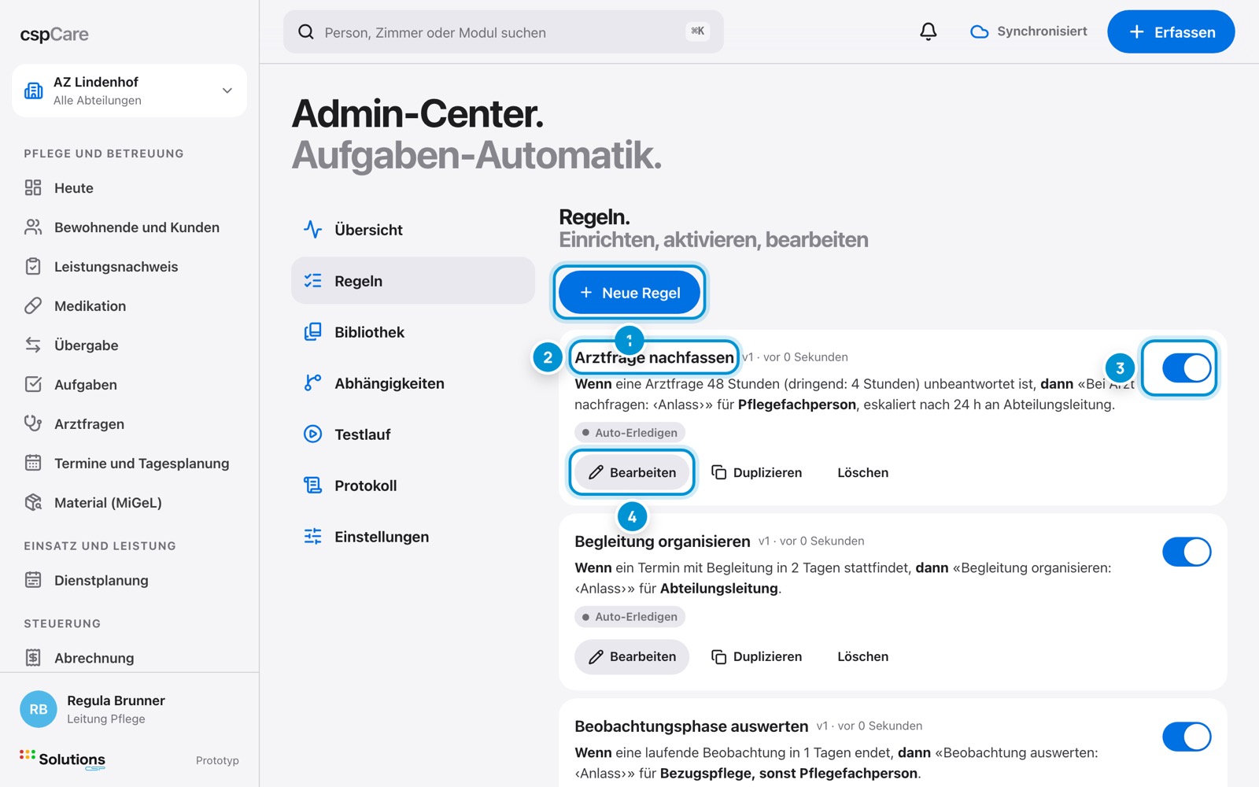Open the Abhängigkeiten tab

point(412,383)
